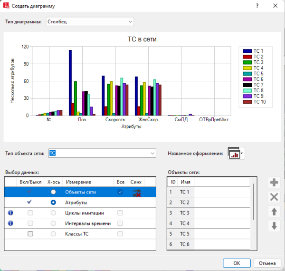
Task: Select X-axis radio for Атрибуты
Action: (x=53, y=202)
